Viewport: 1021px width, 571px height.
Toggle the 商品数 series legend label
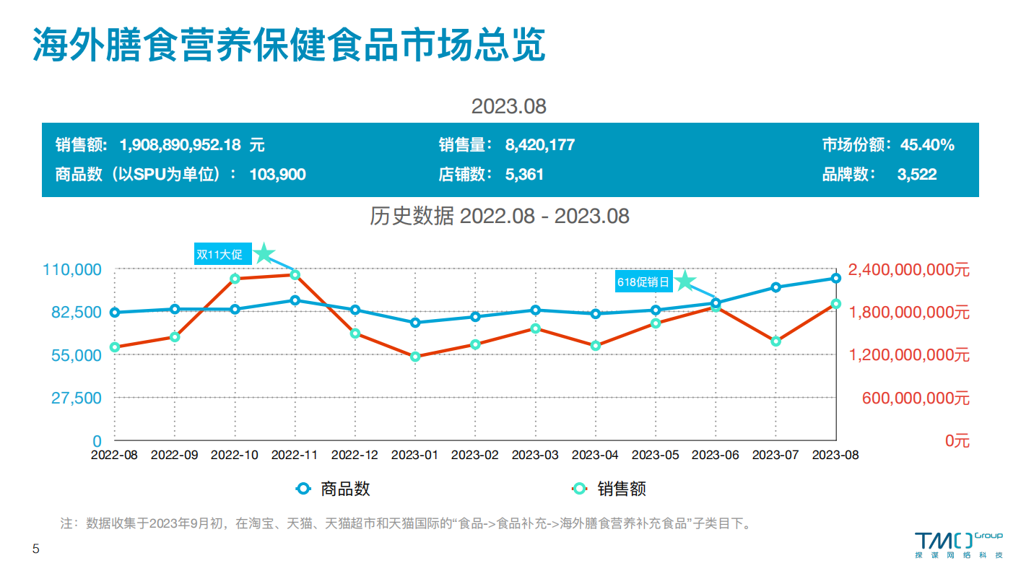[345, 489]
